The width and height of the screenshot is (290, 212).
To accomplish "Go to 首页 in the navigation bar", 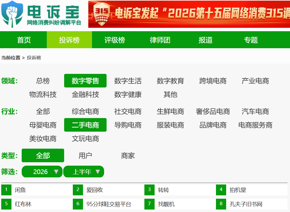I will tap(24, 40).
